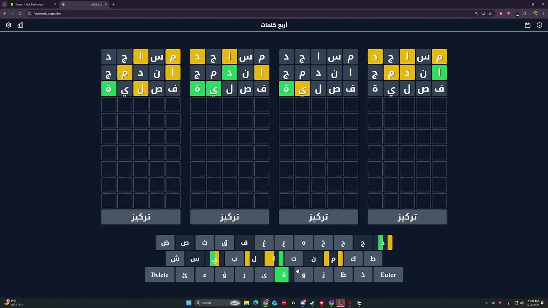Image resolution: width=548 pixels, height=308 pixels.
Task: Tap the د key on keyboard
Action: 383,243
